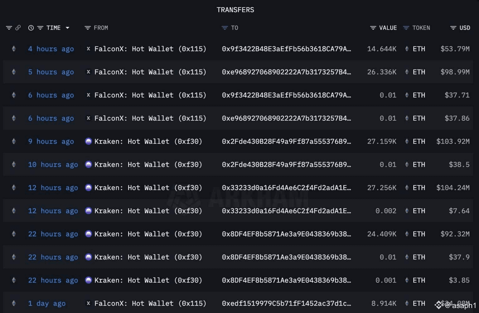Click Kraken logo in 9 hours ago row
479x313 pixels.
[89, 142]
